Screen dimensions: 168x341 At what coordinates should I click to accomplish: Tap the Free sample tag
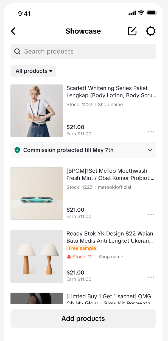pos(82,248)
